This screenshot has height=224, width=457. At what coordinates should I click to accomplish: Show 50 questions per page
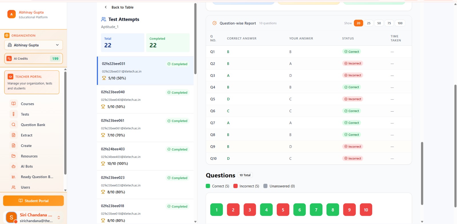[x=379, y=23]
